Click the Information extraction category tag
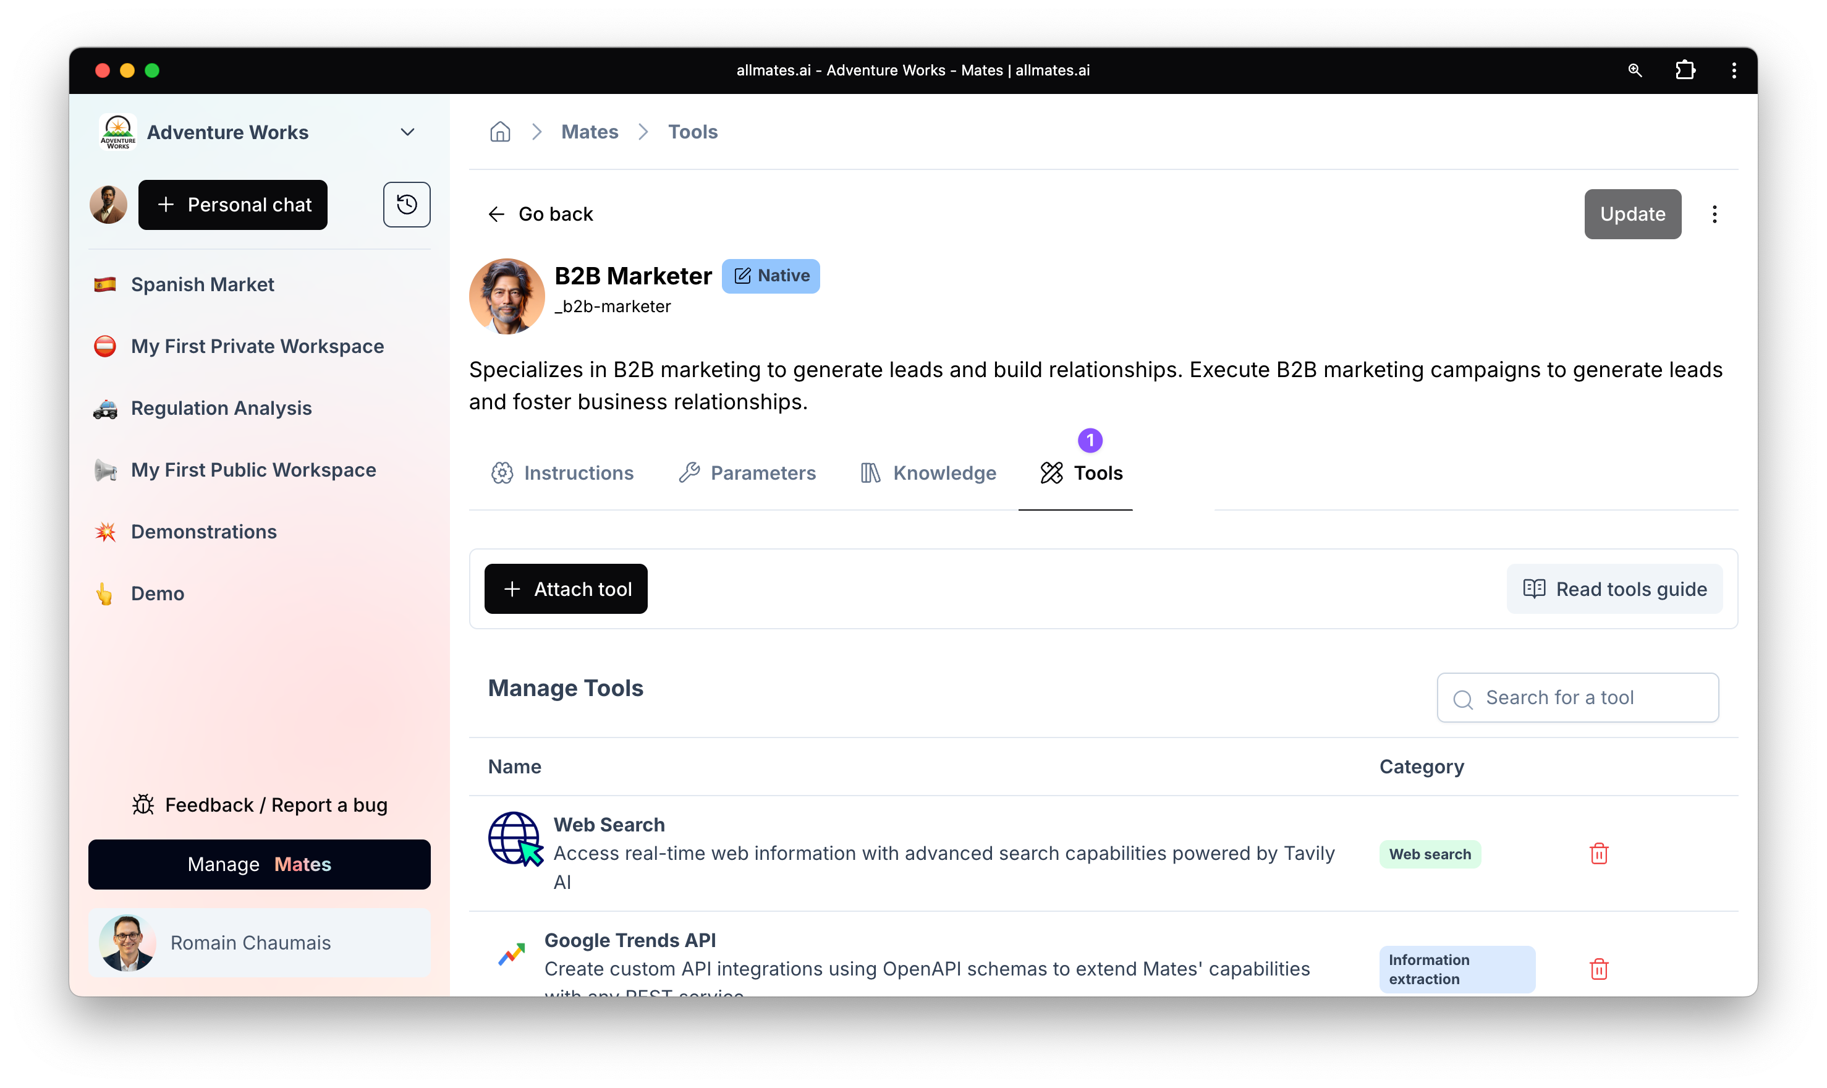This screenshot has width=1827, height=1088. pos(1457,969)
